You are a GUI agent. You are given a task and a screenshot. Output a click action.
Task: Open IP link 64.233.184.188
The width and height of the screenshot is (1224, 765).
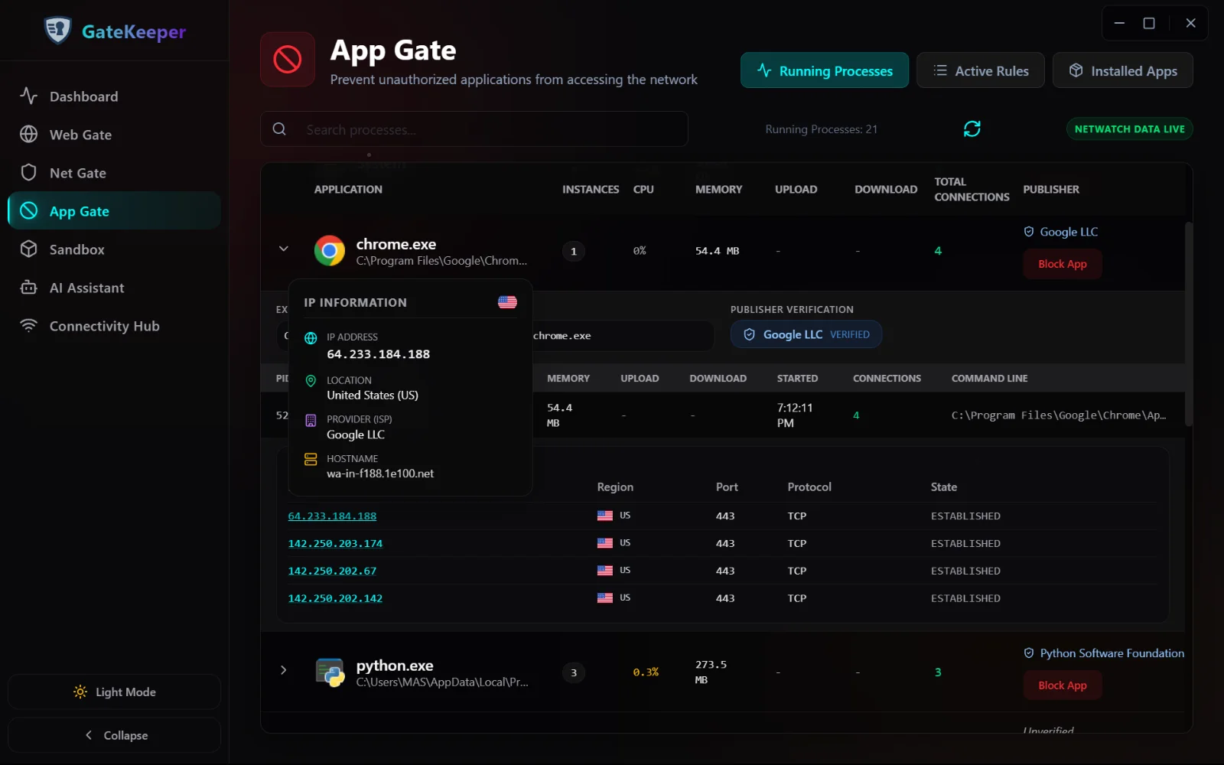pyautogui.click(x=332, y=516)
